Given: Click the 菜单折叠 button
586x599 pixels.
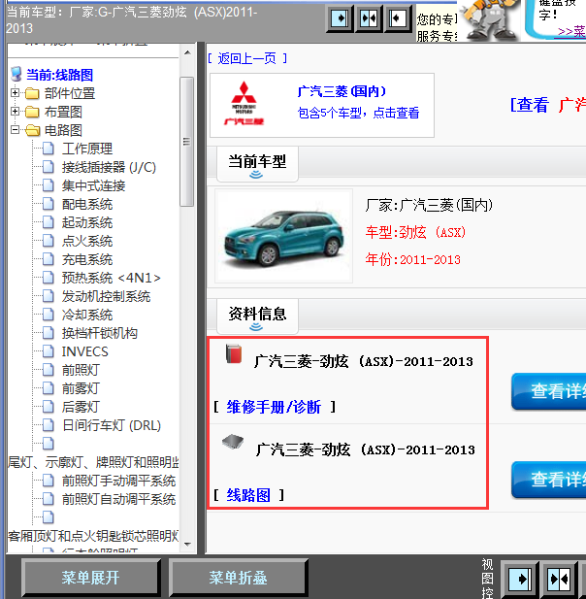Looking at the screenshot, I should point(239,578).
